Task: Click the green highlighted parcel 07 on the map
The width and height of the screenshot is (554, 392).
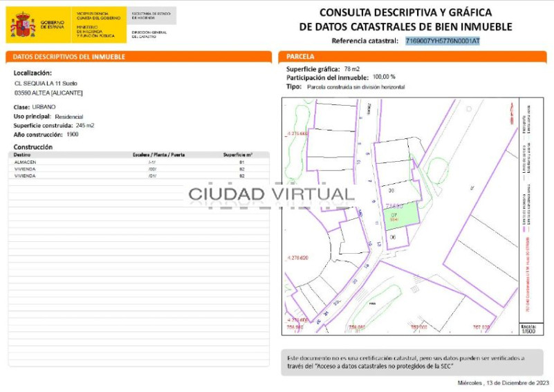Action: 401,216
